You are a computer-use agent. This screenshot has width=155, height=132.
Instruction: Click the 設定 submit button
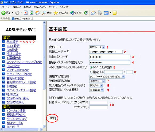click(x=52, y=118)
